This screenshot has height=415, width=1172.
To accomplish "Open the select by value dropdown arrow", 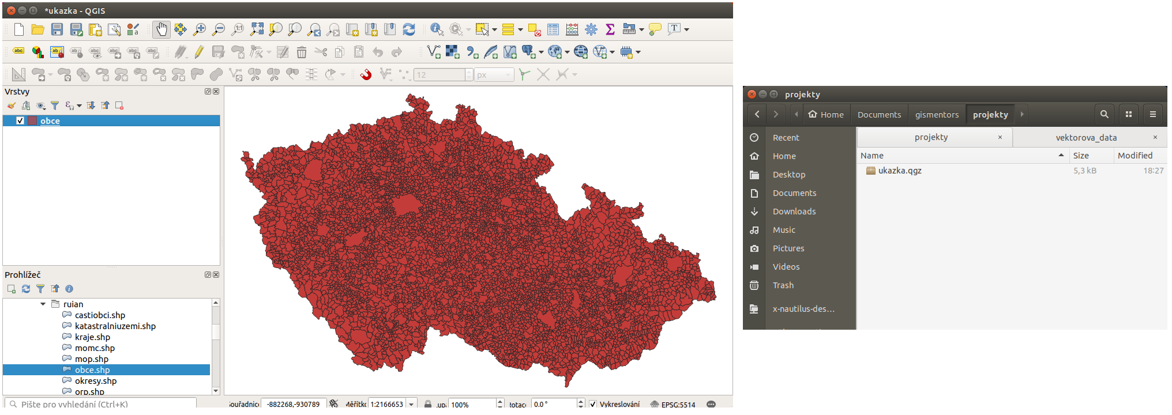I will click(x=520, y=29).
